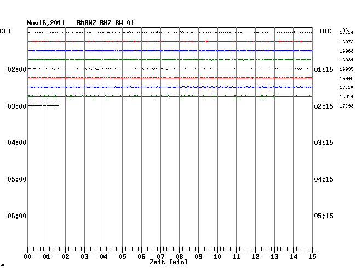The width and height of the screenshot is (356, 271).
Task: Click the 02:15 UTC time label
Action: 324,106
